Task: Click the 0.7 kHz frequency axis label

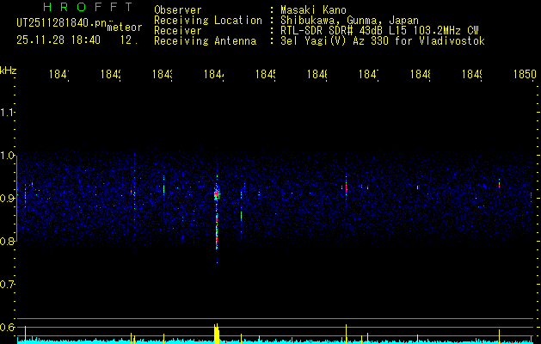Action: (7, 285)
